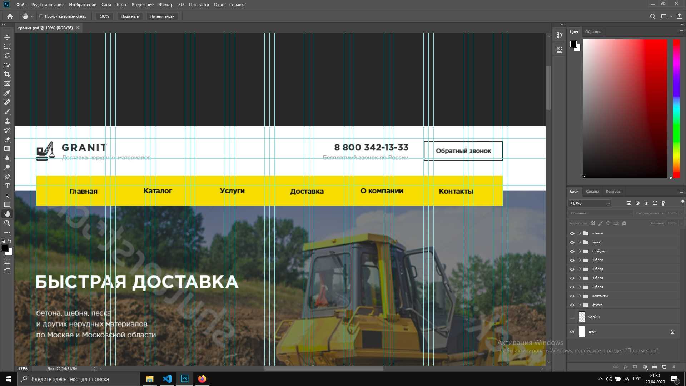The width and height of the screenshot is (686, 386).
Task: Add a layer mask via panel icon
Action: [x=635, y=367]
